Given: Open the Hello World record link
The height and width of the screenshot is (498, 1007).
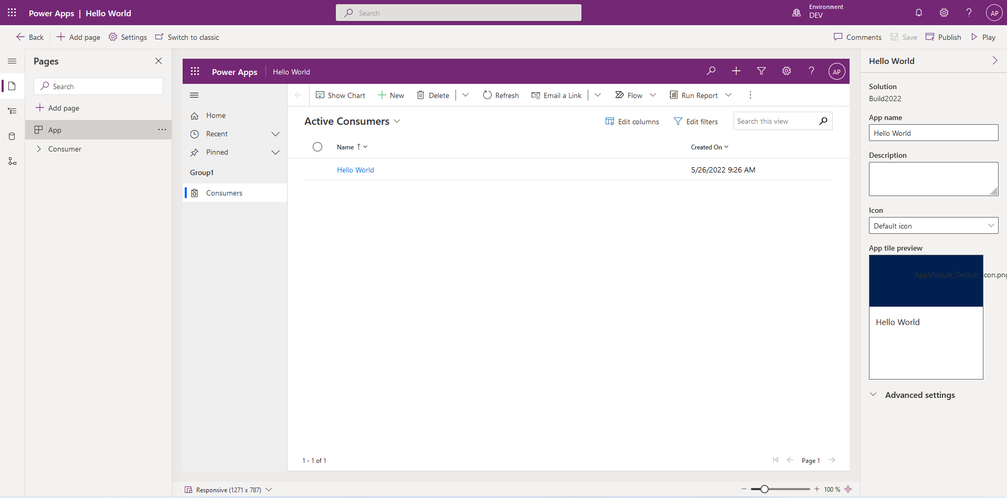Looking at the screenshot, I should point(355,169).
